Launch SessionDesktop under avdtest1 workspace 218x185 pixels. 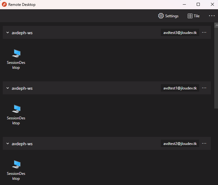[16, 115]
